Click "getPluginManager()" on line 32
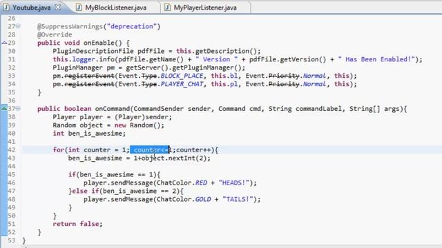442x248 pixels. coord(206,68)
